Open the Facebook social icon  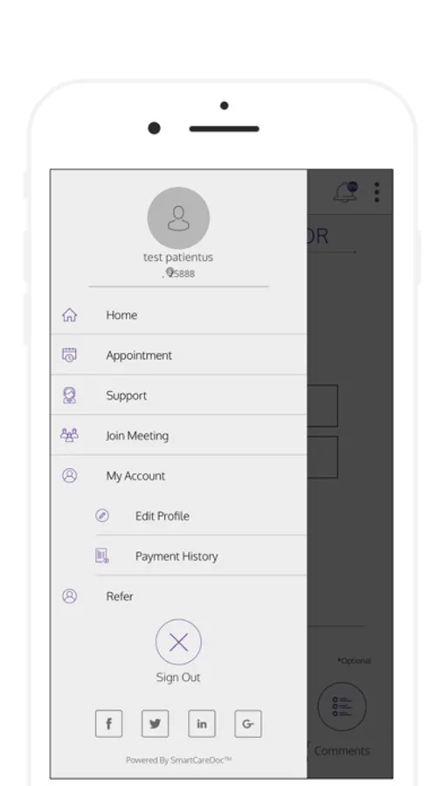(x=109, y=723)
